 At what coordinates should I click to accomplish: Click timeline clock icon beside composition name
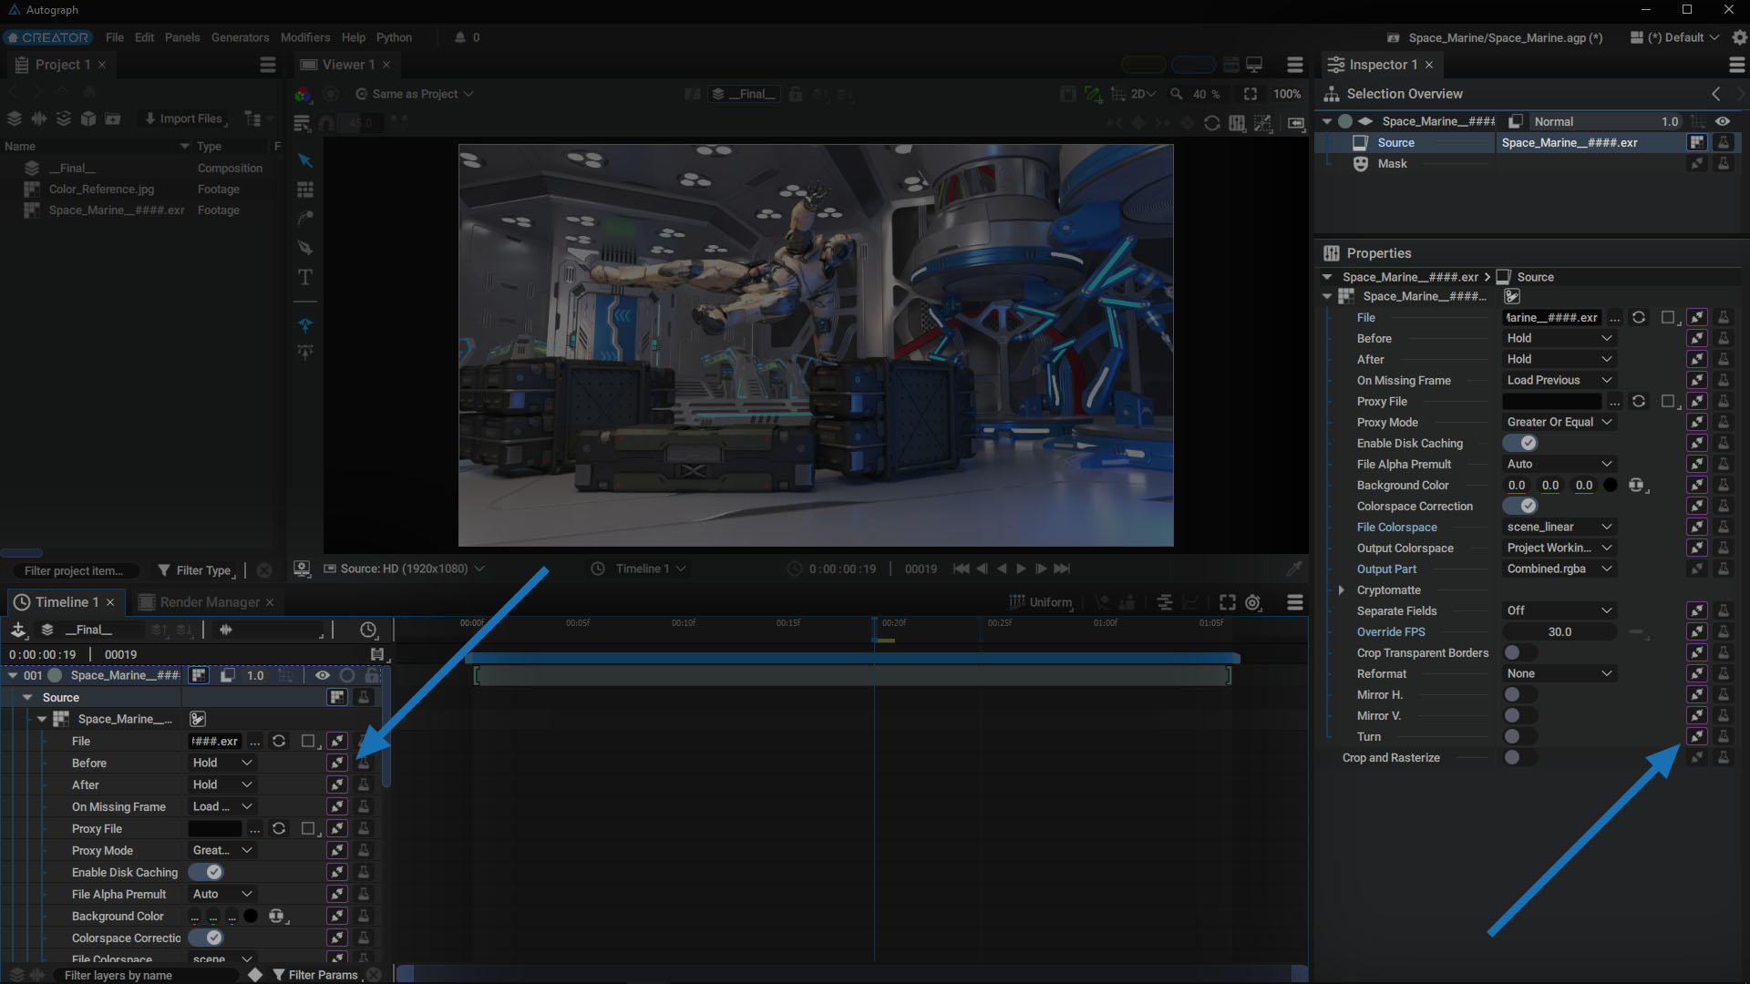click(x=368, y=630)
